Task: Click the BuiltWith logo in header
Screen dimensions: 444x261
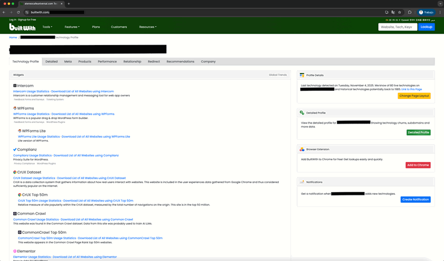Action: [x=22, y=27]
